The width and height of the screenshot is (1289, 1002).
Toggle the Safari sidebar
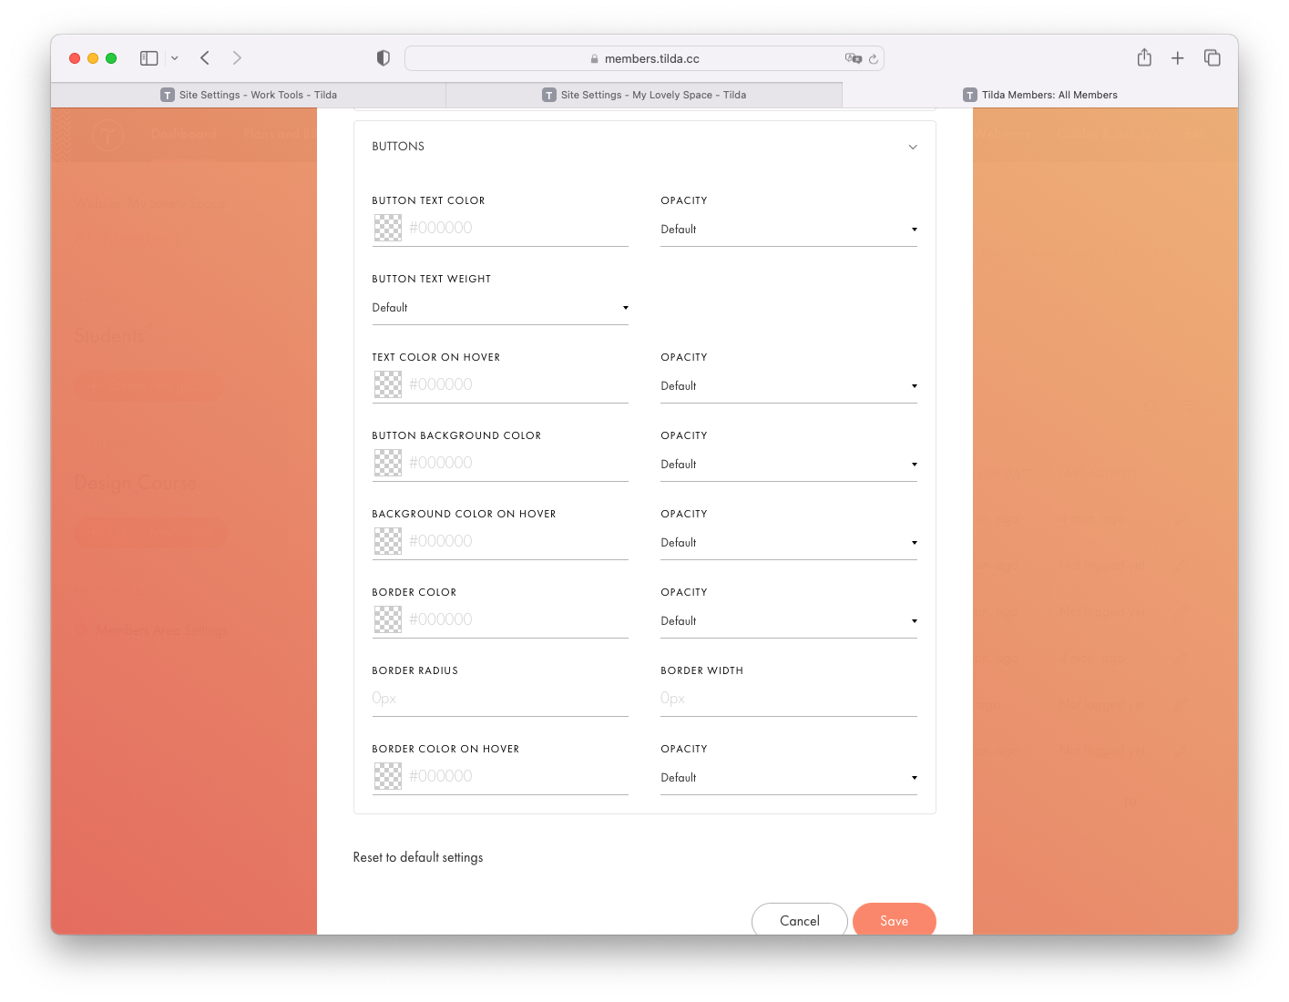[148, 57]
